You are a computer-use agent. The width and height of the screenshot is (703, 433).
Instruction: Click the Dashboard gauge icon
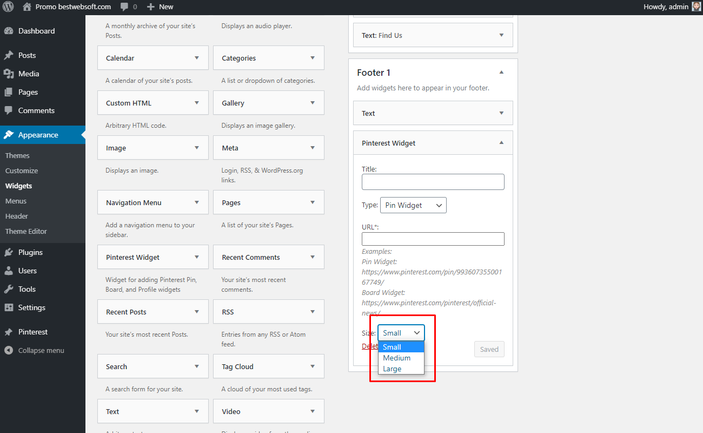[9, 31]
